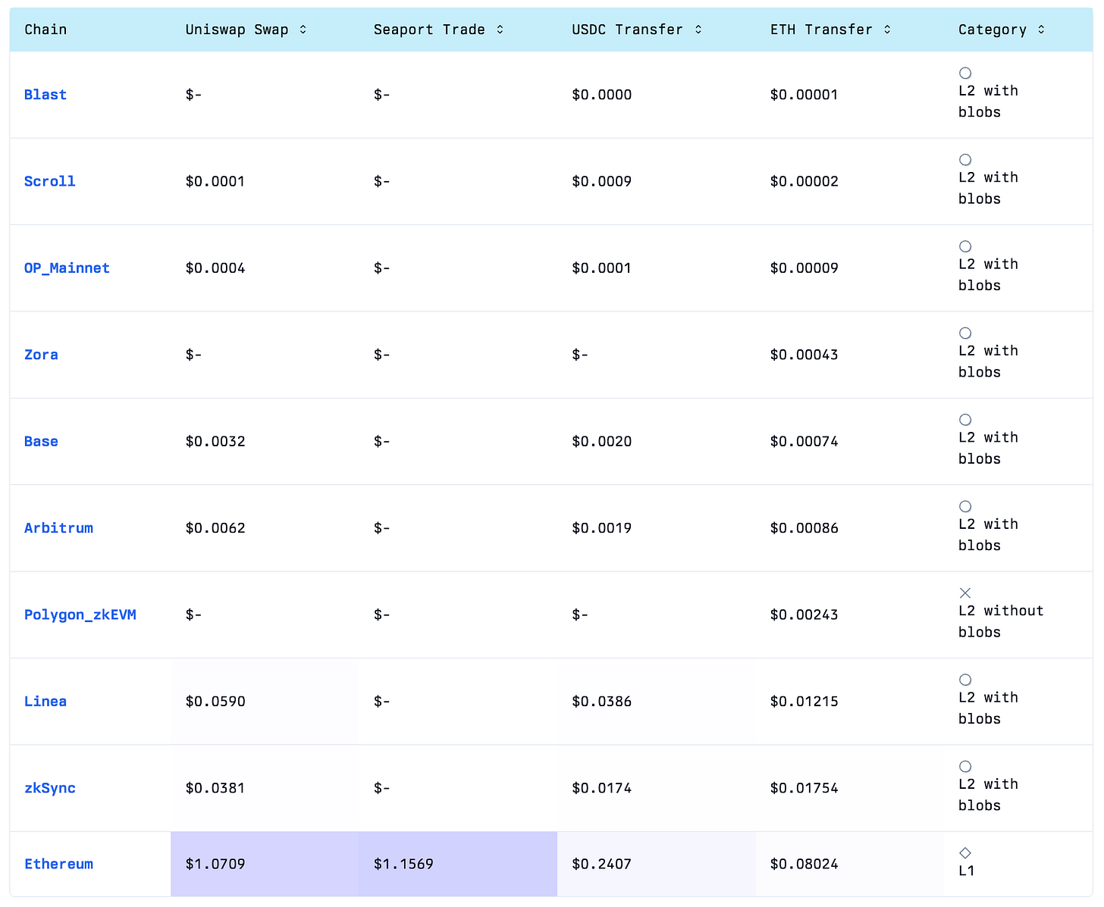Open the Linea chain link
This screenshot has width=1104, height=907.
coord(45,702)
